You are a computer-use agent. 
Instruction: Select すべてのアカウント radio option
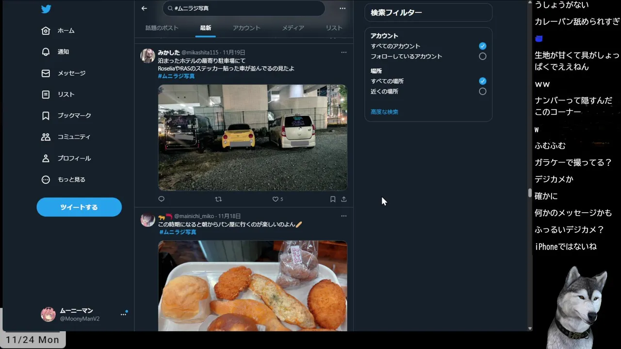point(482,46)
